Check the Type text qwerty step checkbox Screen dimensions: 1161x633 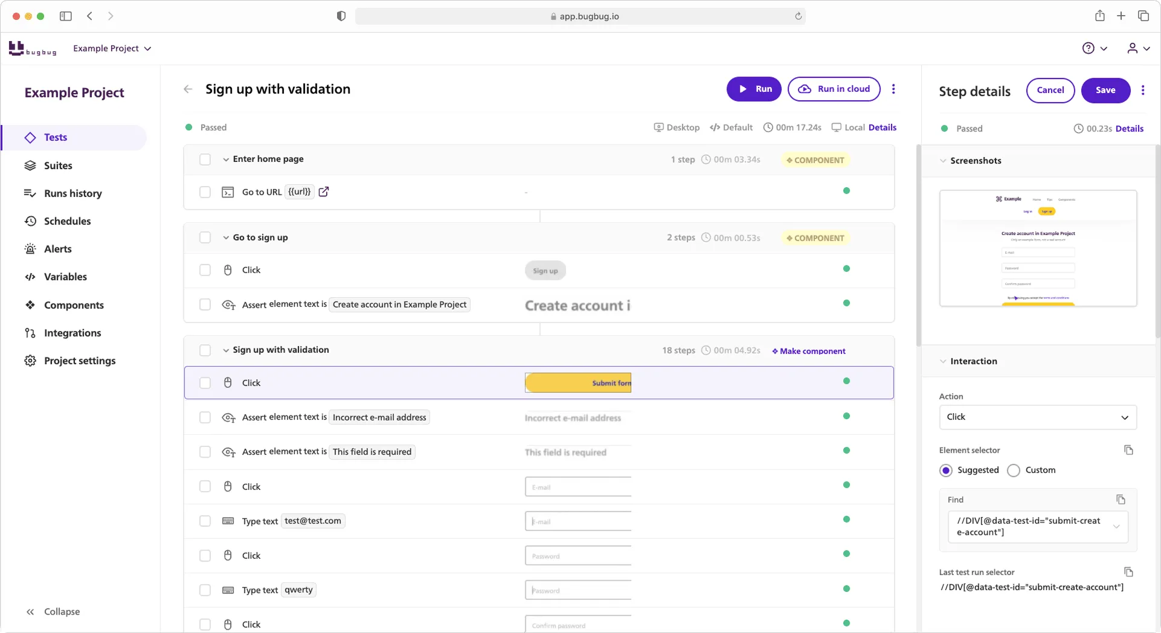click(x=205, y=590)
